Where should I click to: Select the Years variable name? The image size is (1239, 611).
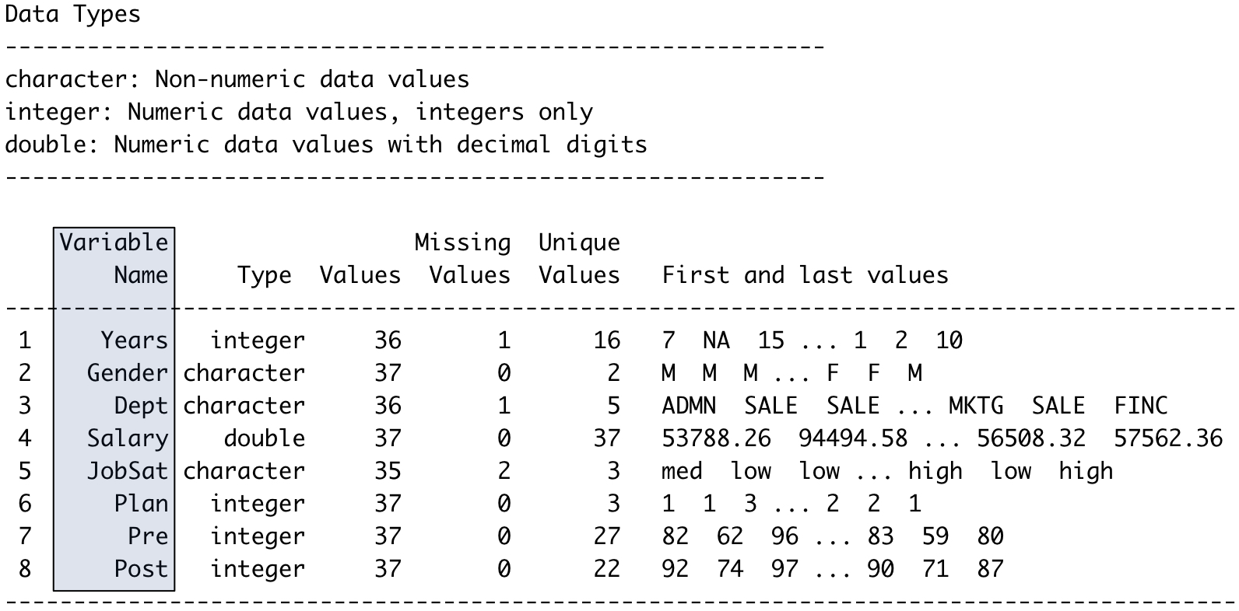point(134,340)
